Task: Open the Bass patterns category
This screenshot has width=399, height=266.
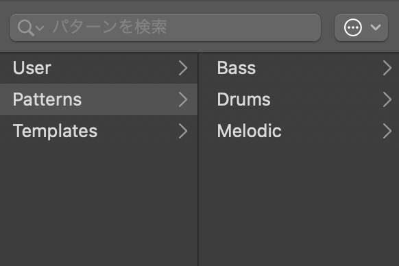Action: [x=299, y=68]
